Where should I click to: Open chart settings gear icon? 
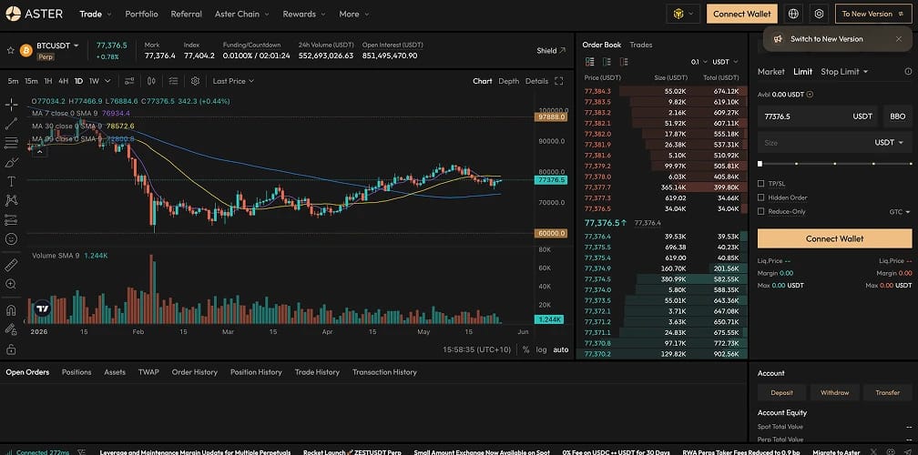tap(196, 81)
